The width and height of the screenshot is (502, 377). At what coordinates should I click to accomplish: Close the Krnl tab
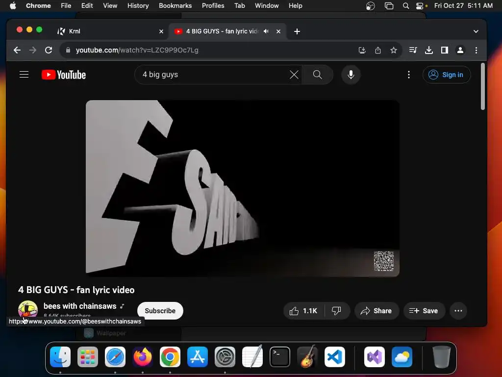pos(161,31)
